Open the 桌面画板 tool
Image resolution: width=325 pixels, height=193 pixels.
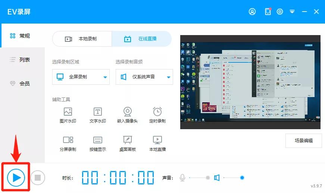(x=128, y=144)
